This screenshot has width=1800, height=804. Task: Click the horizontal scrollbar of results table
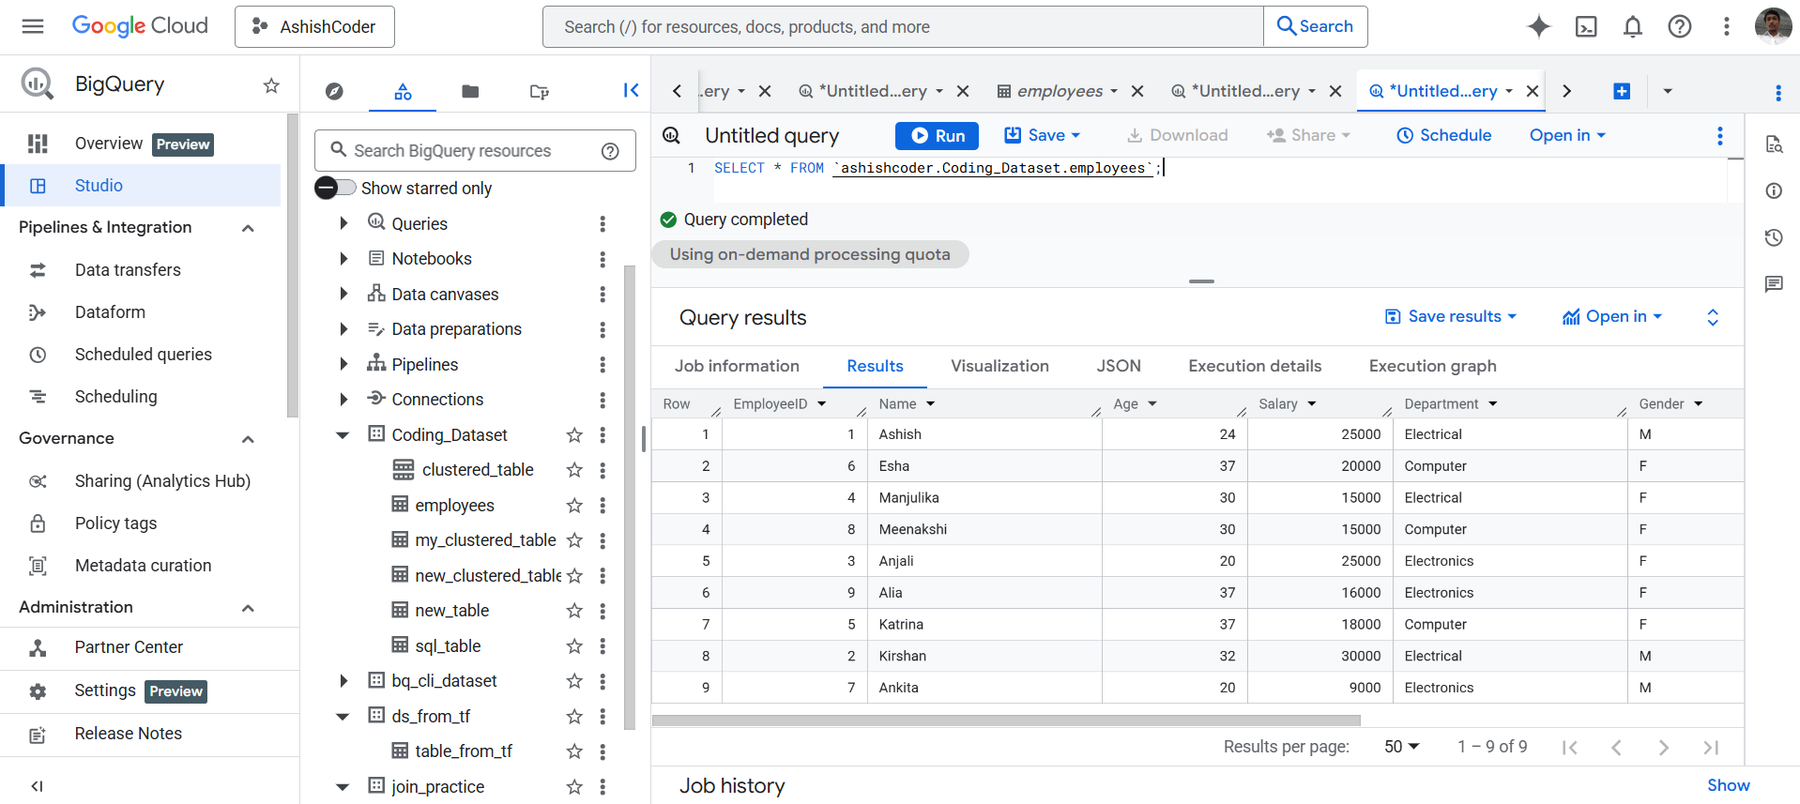(x=1006, y=721)
